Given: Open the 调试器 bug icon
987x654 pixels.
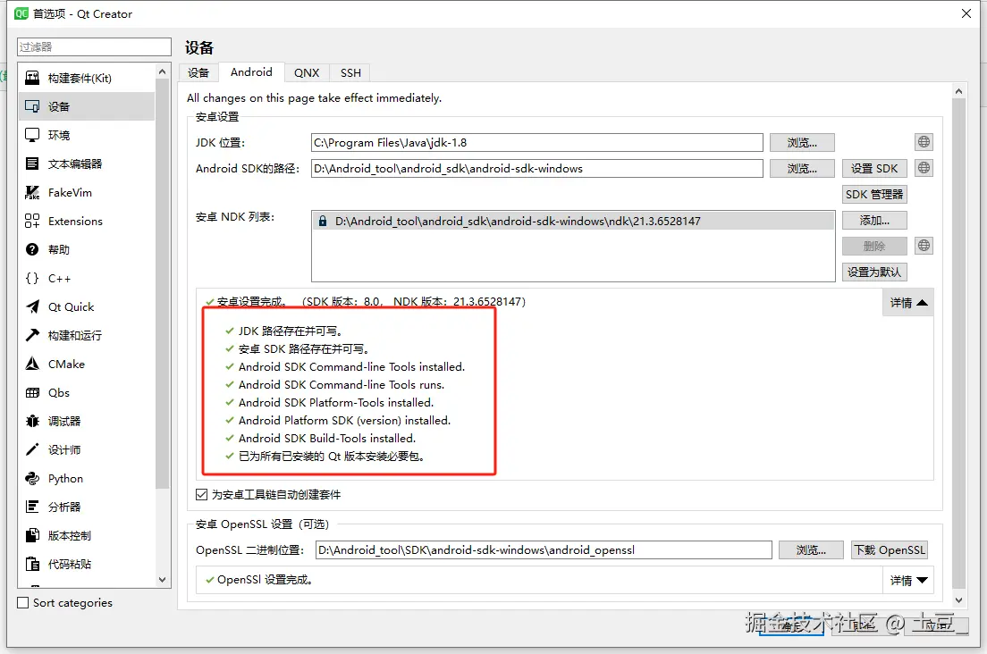Looking at the screenshot, I should (32, 422).
